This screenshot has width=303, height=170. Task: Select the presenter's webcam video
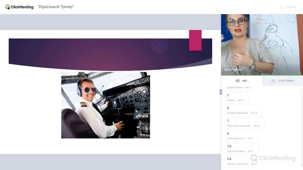click(262, 45)
